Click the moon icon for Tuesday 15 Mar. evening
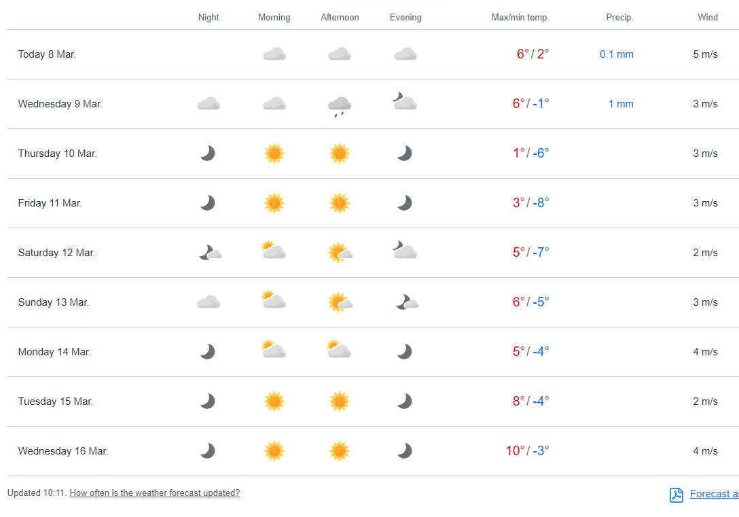 tap(405, 402)
